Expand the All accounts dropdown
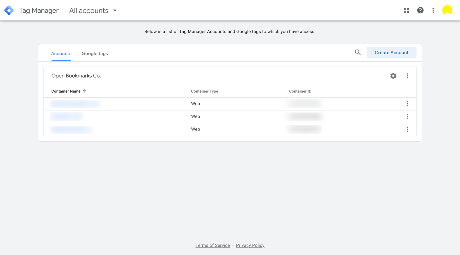This screenshot has width=460, height=255. (x=93, y=10)
